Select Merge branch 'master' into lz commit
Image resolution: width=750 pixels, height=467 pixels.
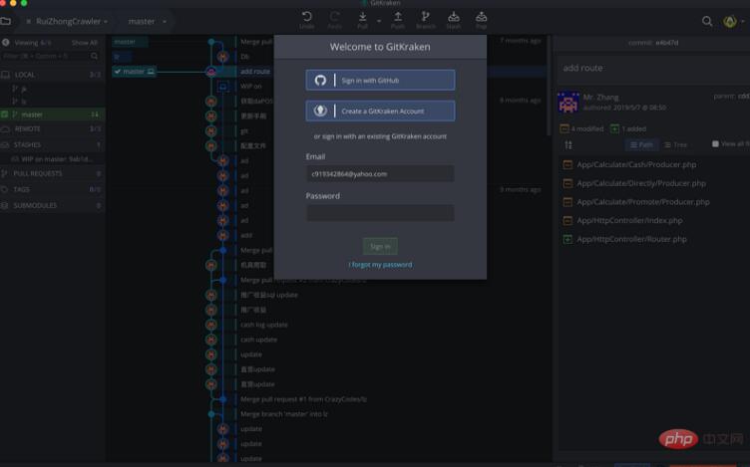284,414
